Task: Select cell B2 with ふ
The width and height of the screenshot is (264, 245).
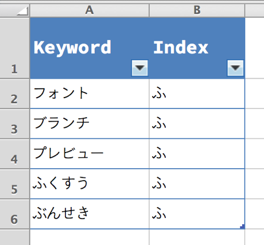Action: point(197,94)
